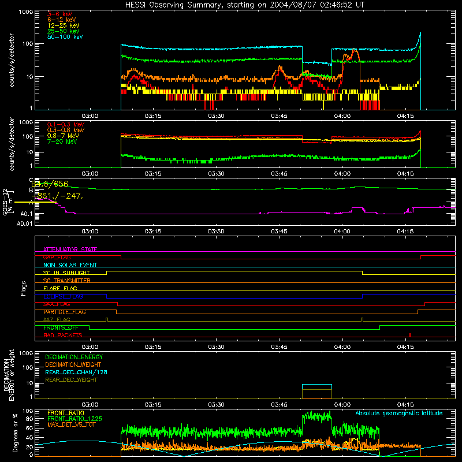The image size is (462, 462).
Task: Click the 0.8-7 MeV legend entry
Action: click(x=63, y=136)
